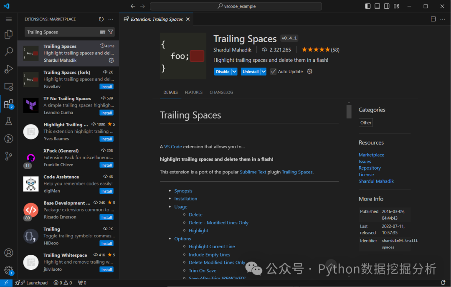This screenshot has height=287, width=451.
Task: Refresh the extensions marketplace list
Action: tap(101, 19)
